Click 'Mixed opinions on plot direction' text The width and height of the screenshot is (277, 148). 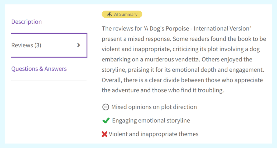point(154,107)
